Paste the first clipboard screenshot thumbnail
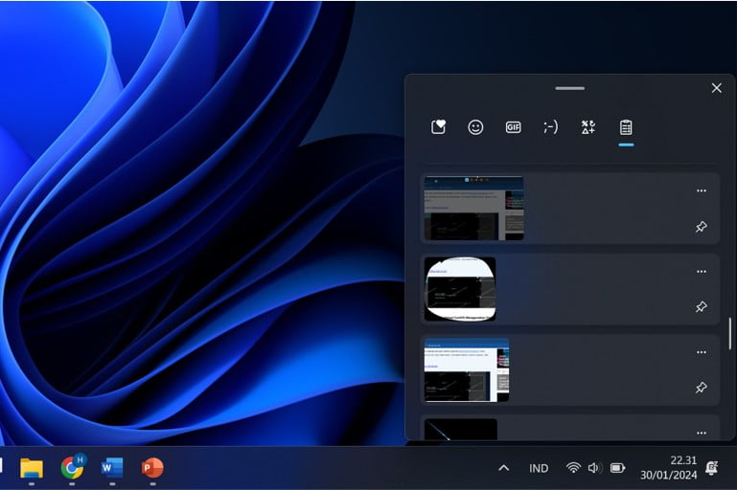Image resolution: width=737 pixels, height=490 pixels. coord(474,208)
